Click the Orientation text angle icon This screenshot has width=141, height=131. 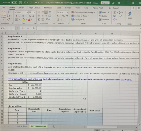tap(47, 19)
